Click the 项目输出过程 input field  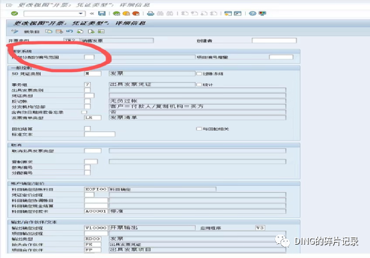(x=96, y=233)
